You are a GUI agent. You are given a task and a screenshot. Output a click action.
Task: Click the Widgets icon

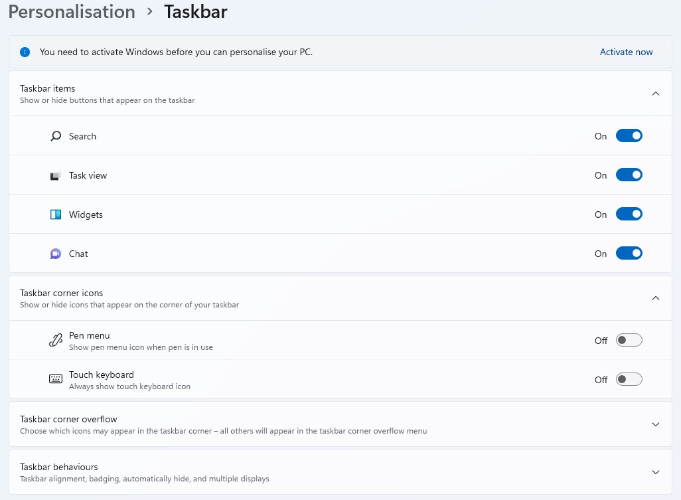(56, 214)
